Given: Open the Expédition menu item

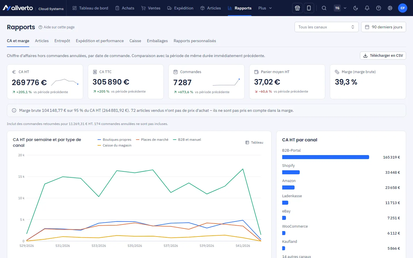Looking at the screenshot, I should 180,8.
